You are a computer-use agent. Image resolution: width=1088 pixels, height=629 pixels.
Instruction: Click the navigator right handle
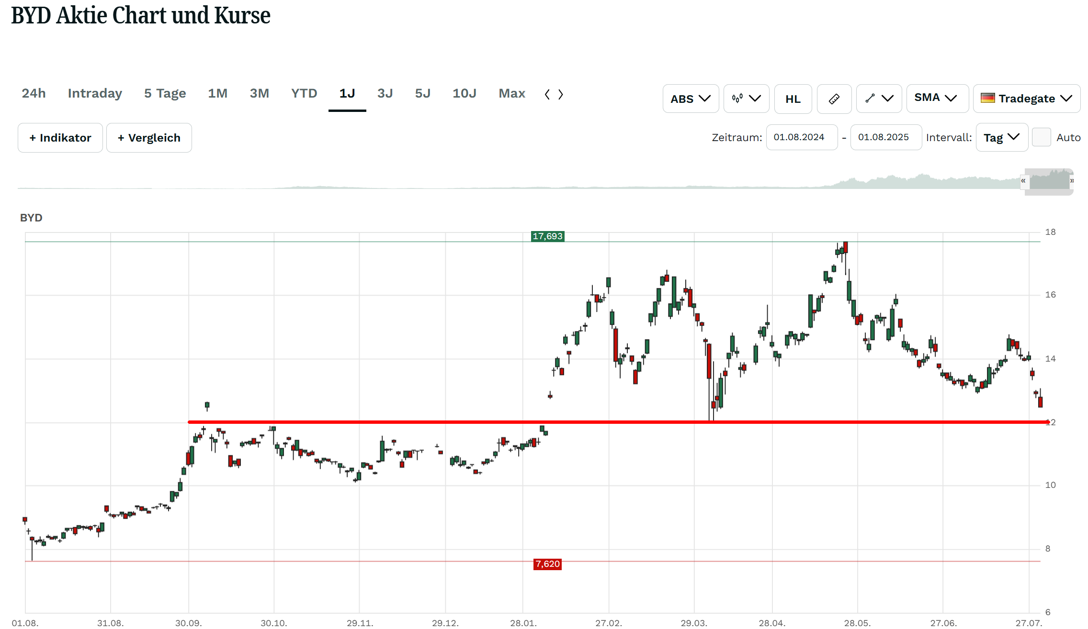pos(1072,181)
